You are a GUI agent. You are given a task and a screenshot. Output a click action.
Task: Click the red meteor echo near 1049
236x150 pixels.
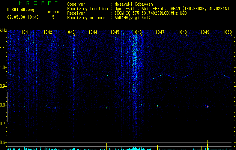(x=207, y=106)
